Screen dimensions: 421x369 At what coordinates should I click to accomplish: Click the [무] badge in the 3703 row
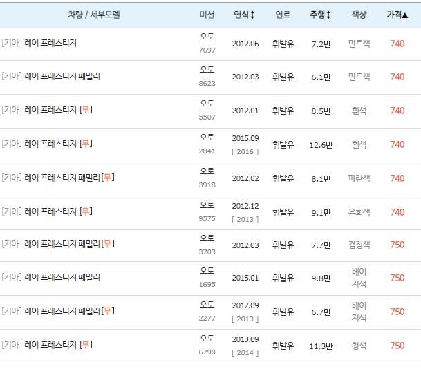coord(108,244)
